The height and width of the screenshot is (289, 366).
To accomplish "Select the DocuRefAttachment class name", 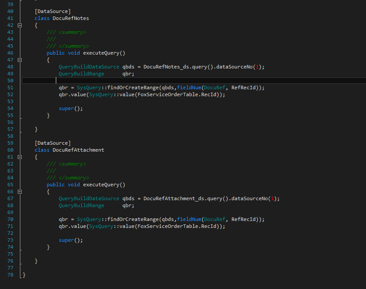I will click(x=78, y=149).
